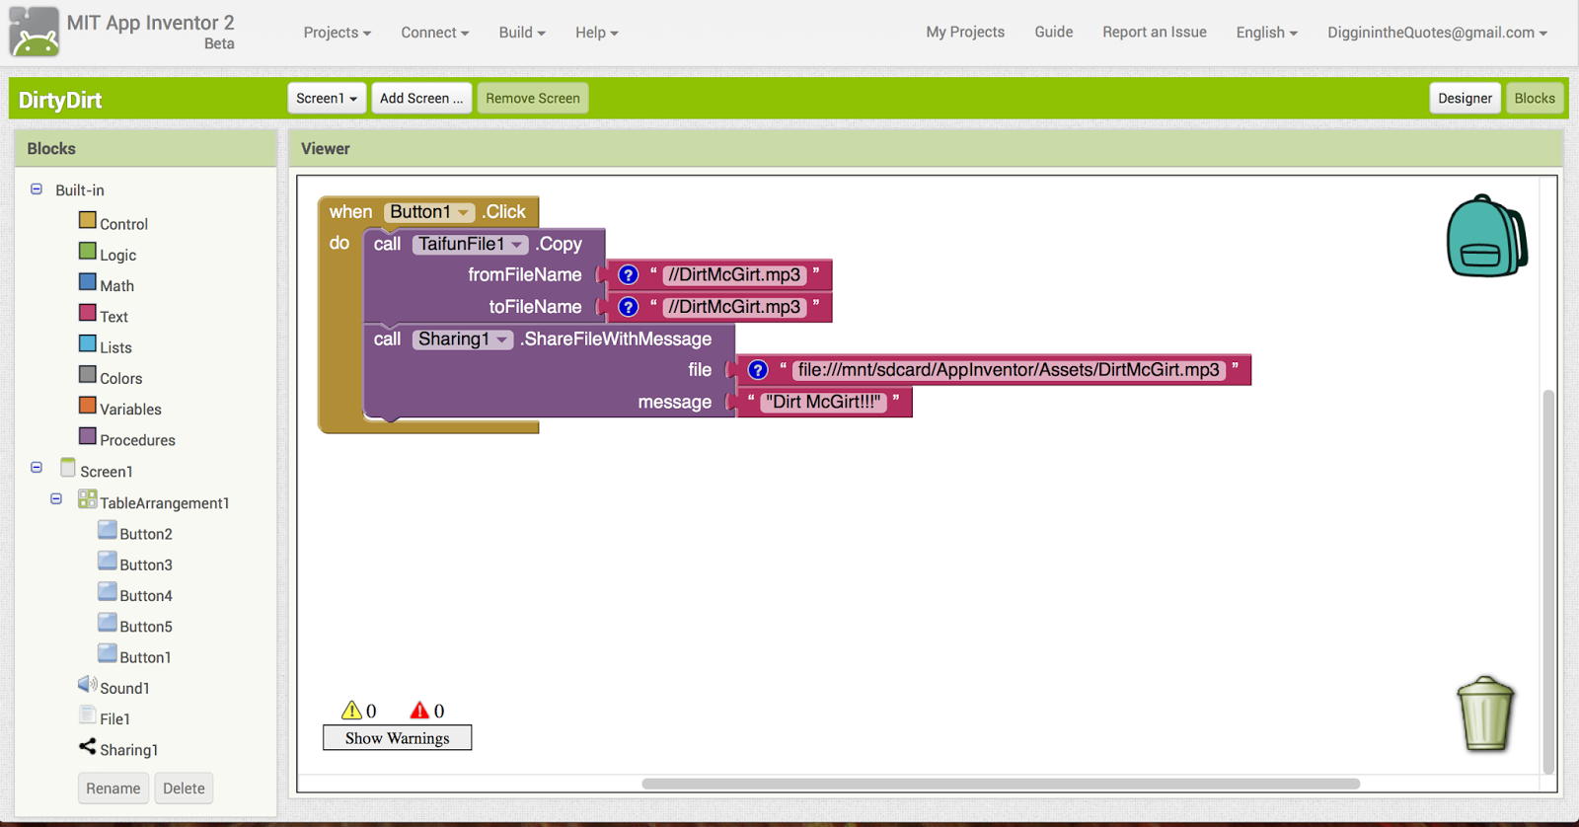The image size is (1579, 827).
Task: Click the Add Screen button
Action: coord(421,98)
